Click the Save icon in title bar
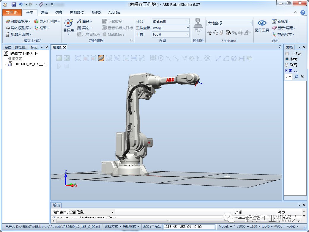The width and height of the screenshot is (309, 232). [13, 4]
